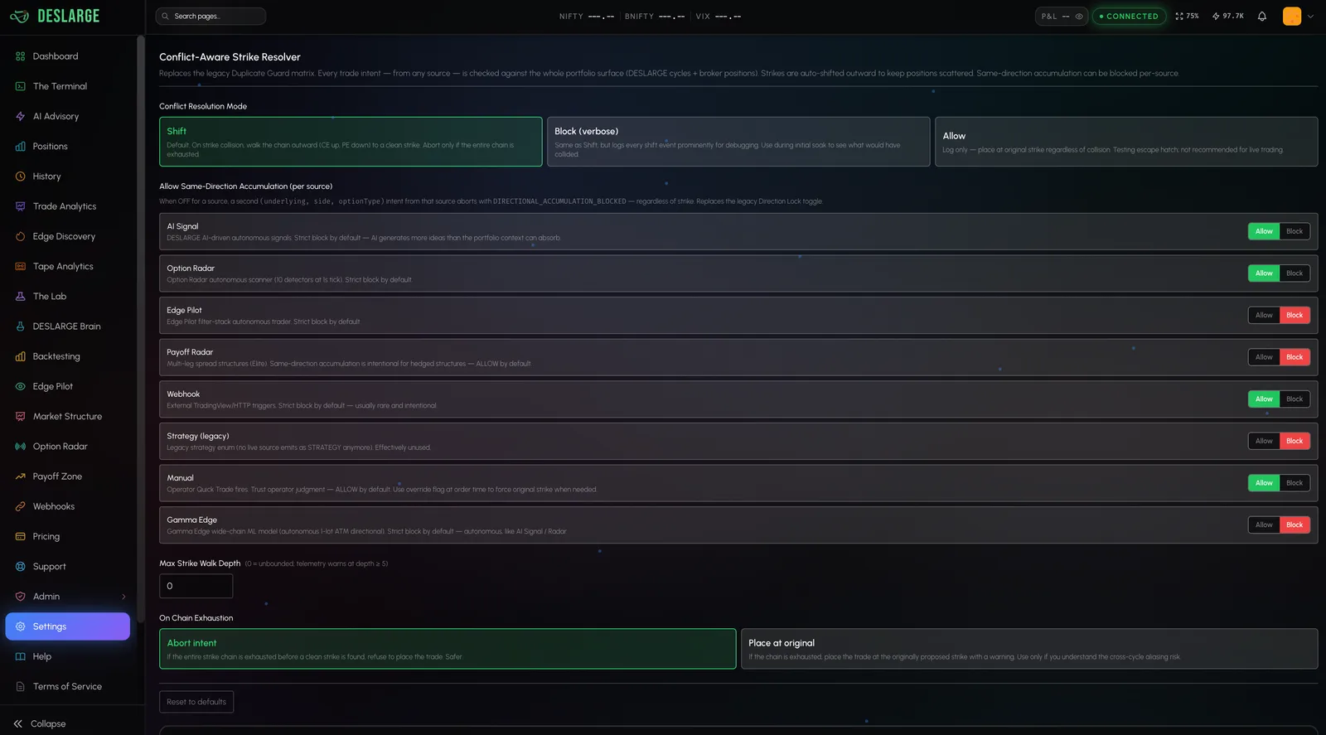1326x735 pixels.
Task: Click Reset to defaults button
Action: [x=196, y=702]
